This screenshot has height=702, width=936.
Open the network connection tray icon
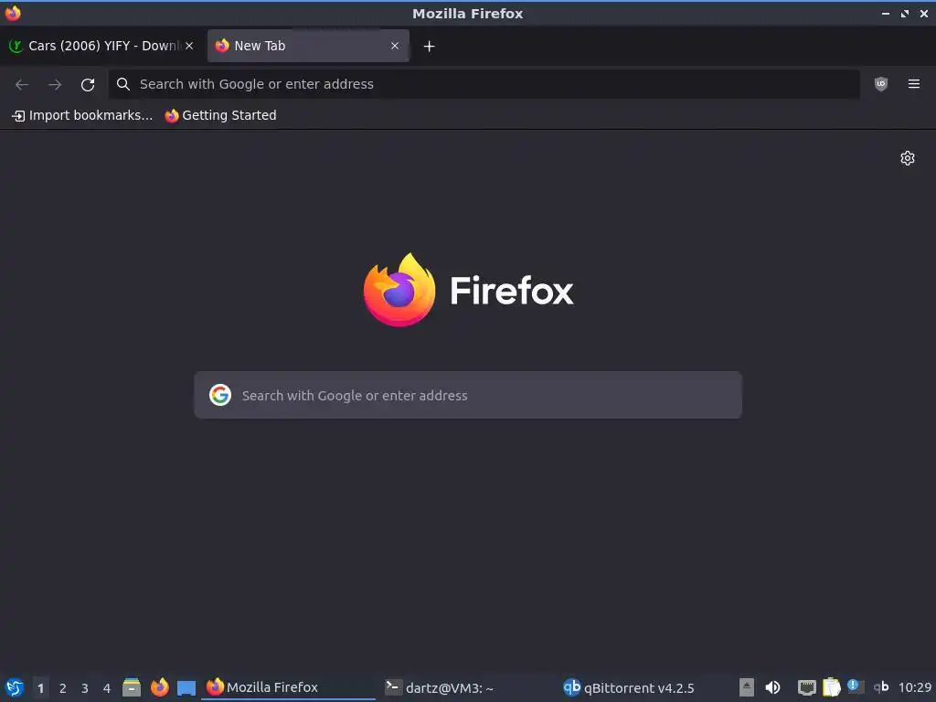(807, 687)
